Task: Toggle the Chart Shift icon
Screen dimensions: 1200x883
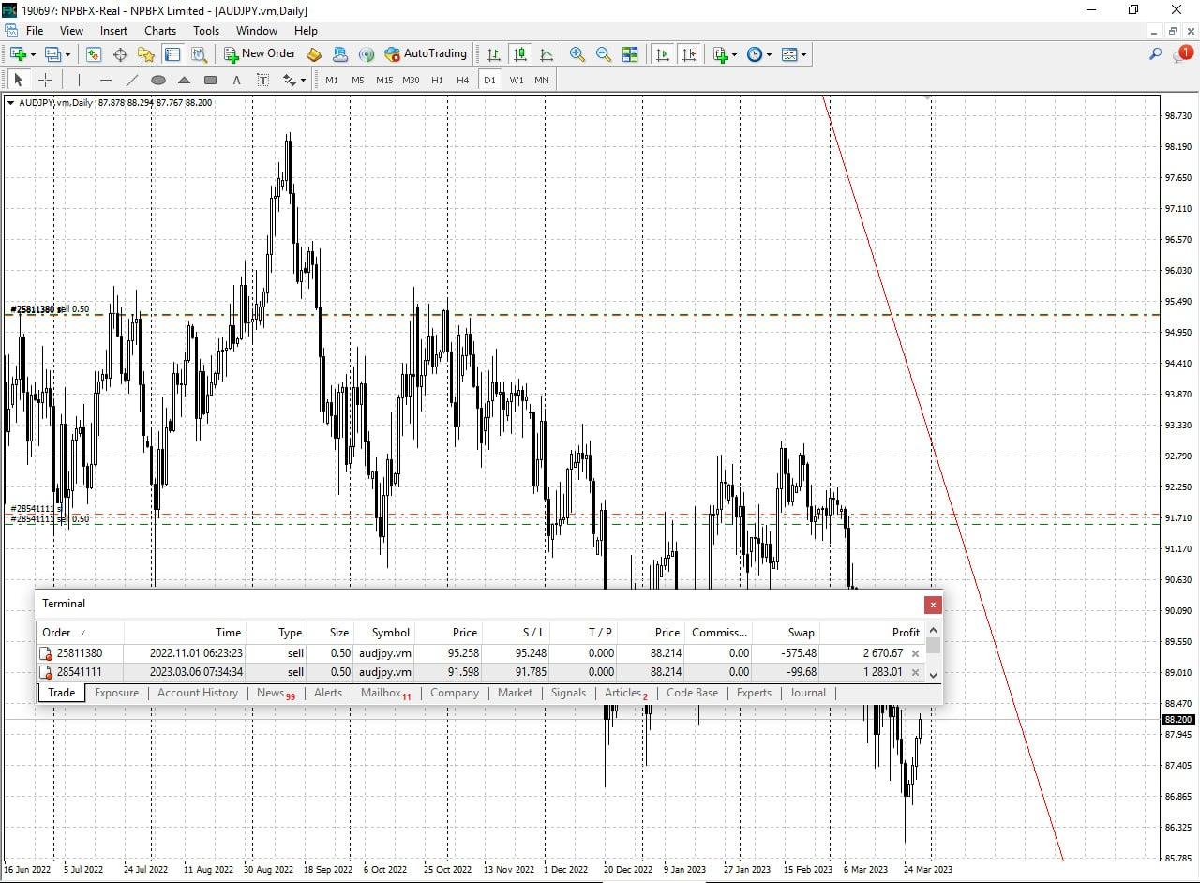Action: [x=689, y=54]
